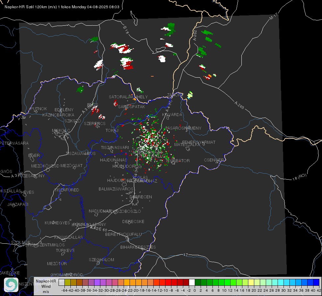Click the VÁSÁROSNAMÉNY city label

pos(183,128)
